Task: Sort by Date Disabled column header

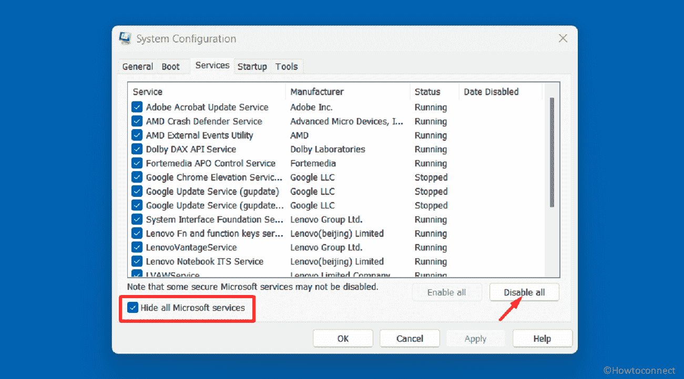Action: [x=501, y=92]
